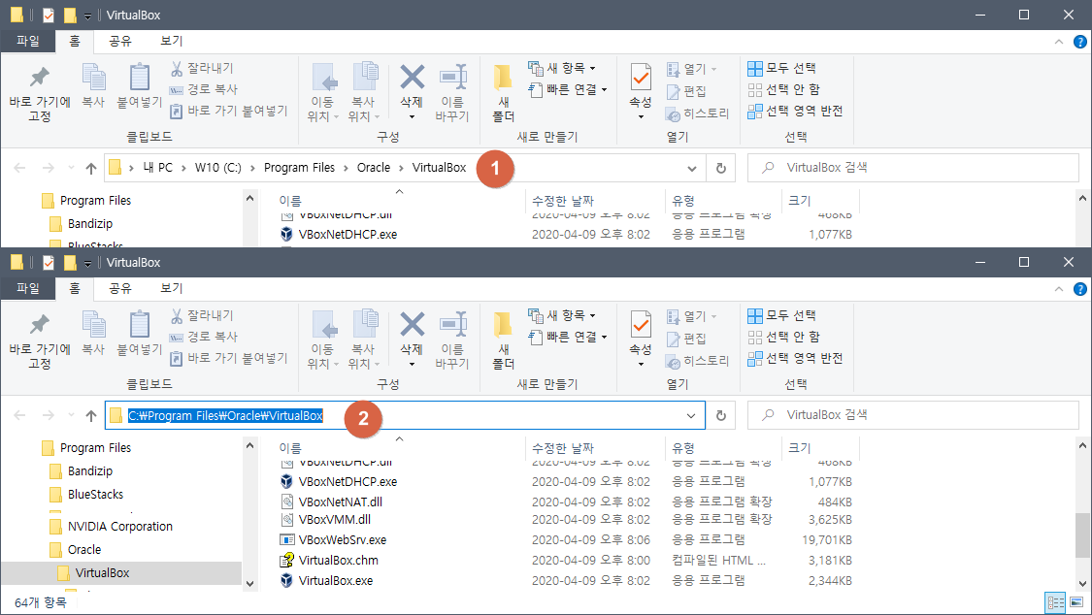Image resolution: width=1092 pixels, height=615 pixels.
Task: Click the Properties checkmark icon in the top window
Action: (x=641, y=77)
